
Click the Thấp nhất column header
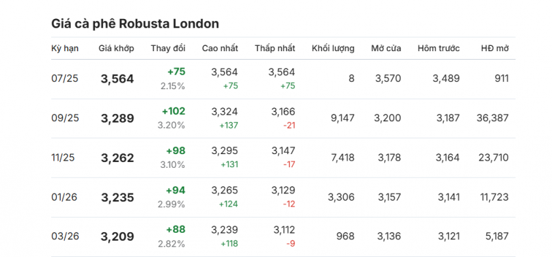[275, 49]
